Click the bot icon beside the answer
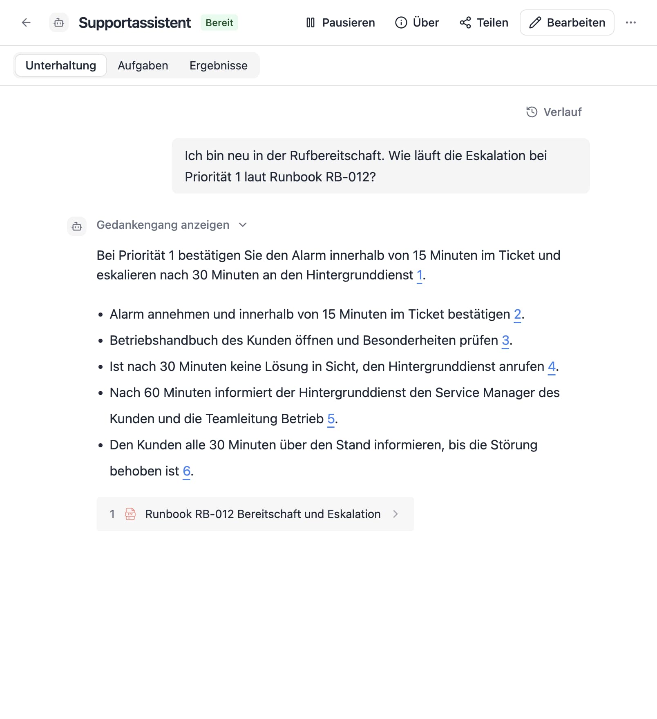Image resolution: width=657 pixels, height=719 pixels. click(x=77, y=226)
